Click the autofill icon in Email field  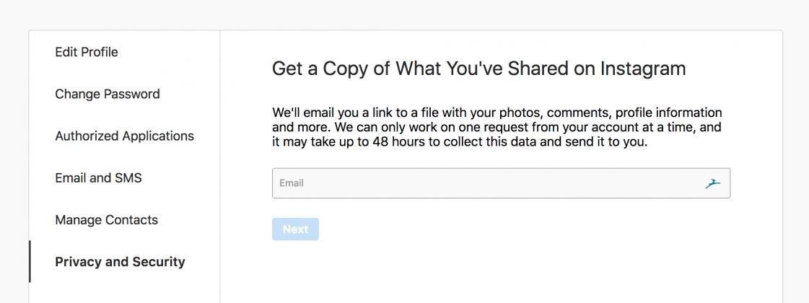tap(713, 183)
